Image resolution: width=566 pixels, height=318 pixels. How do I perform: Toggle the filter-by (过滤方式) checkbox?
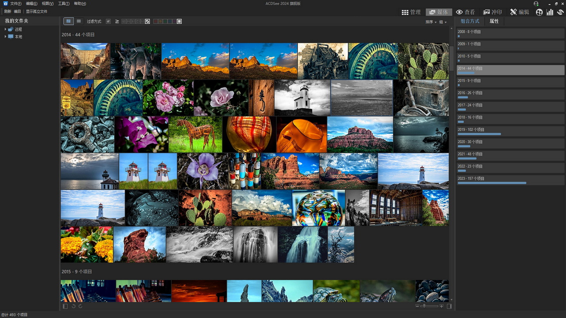[108, 21]
